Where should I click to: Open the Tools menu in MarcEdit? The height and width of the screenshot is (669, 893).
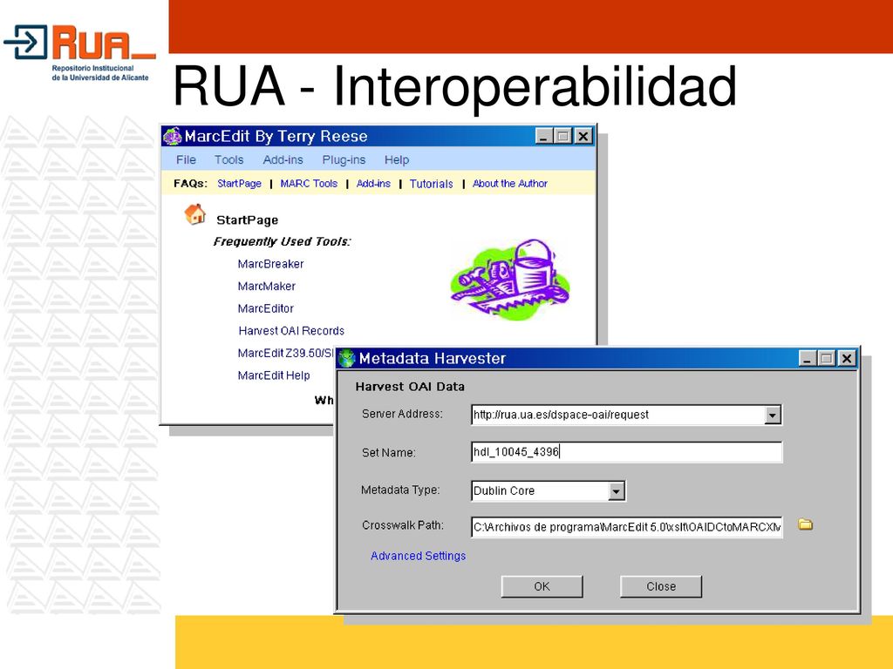(x=229, y=160)
